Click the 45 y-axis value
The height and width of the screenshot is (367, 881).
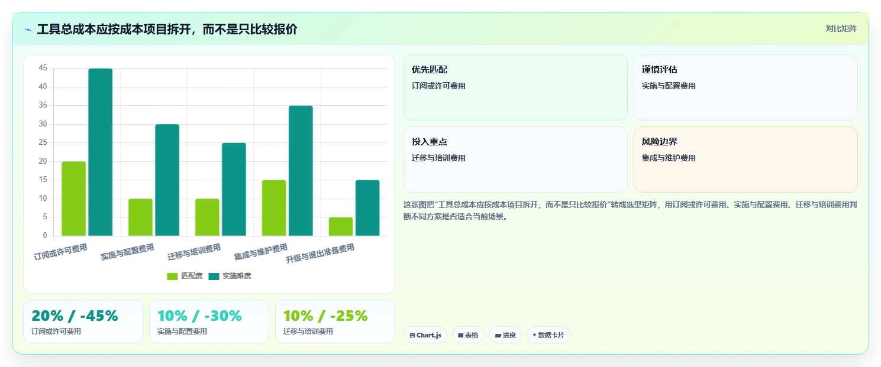(x=43, y=68)
